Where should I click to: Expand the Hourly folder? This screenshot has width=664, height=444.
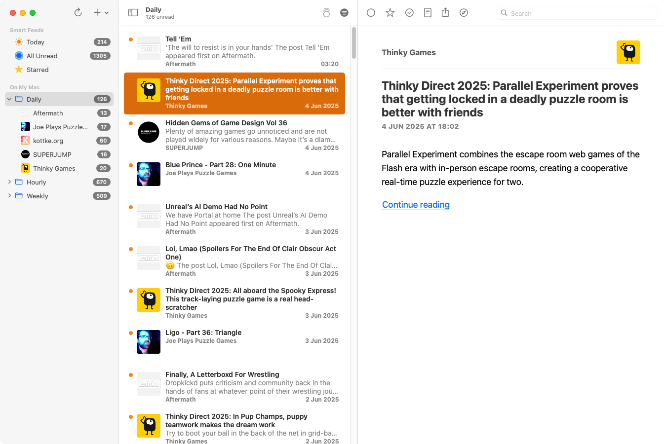tap(9, 182)
